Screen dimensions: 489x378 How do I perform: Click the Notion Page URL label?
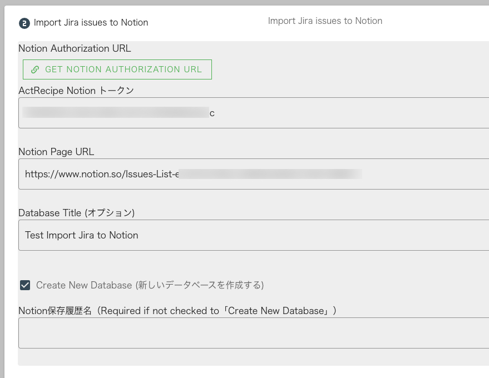point(56,152)
